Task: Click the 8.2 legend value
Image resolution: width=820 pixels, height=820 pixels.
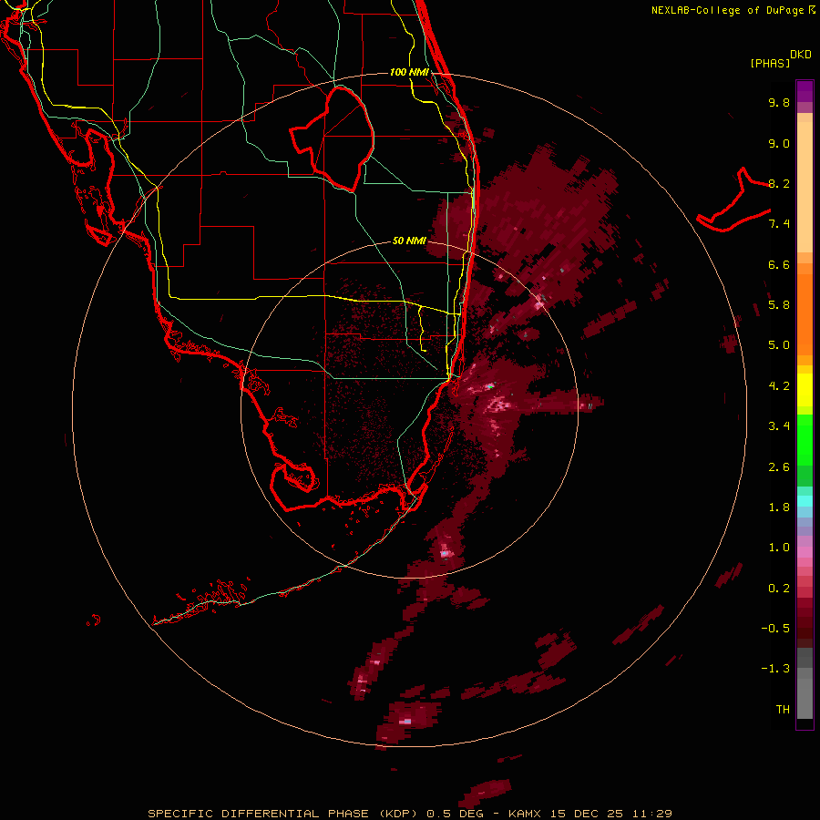Action: (779, 183)
